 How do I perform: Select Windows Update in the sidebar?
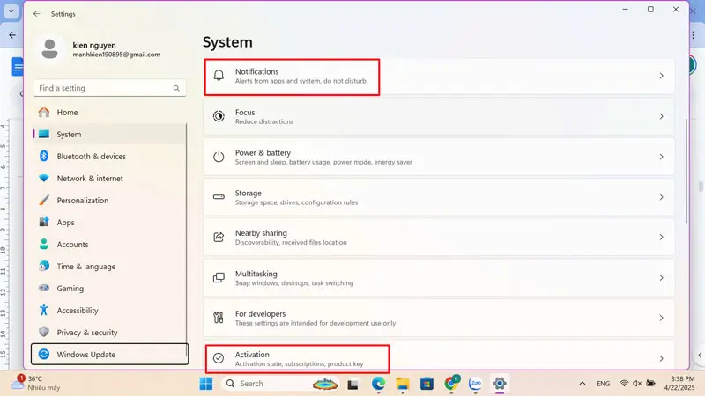click(x=109, y=355)
